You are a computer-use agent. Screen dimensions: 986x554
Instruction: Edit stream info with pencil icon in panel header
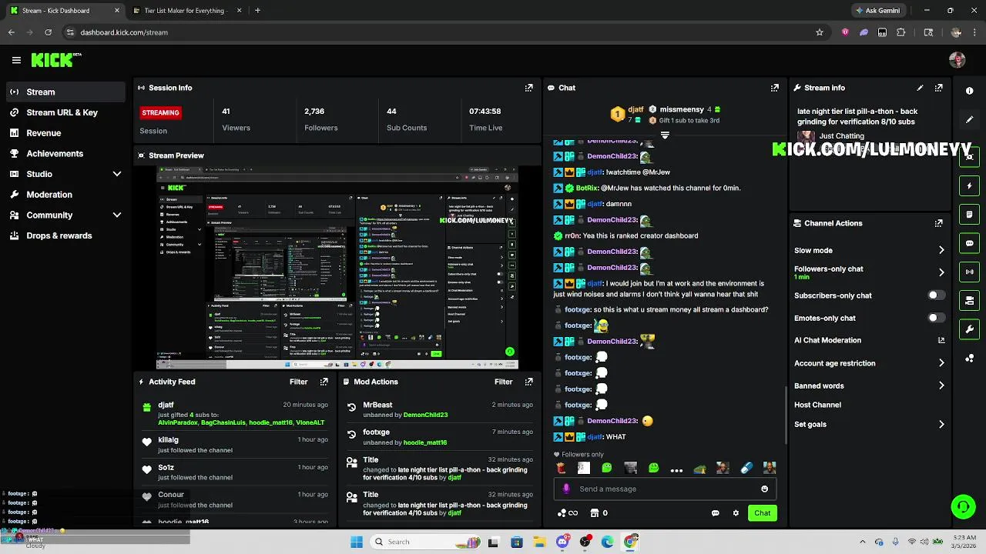click(x=920, y=88)
